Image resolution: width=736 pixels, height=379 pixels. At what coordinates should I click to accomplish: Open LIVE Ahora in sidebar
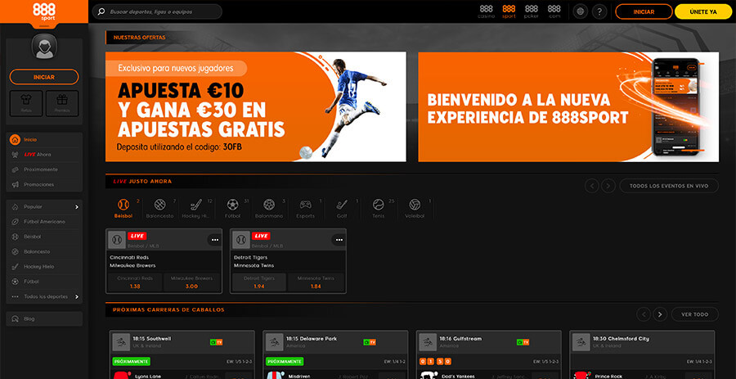point(44,155)
